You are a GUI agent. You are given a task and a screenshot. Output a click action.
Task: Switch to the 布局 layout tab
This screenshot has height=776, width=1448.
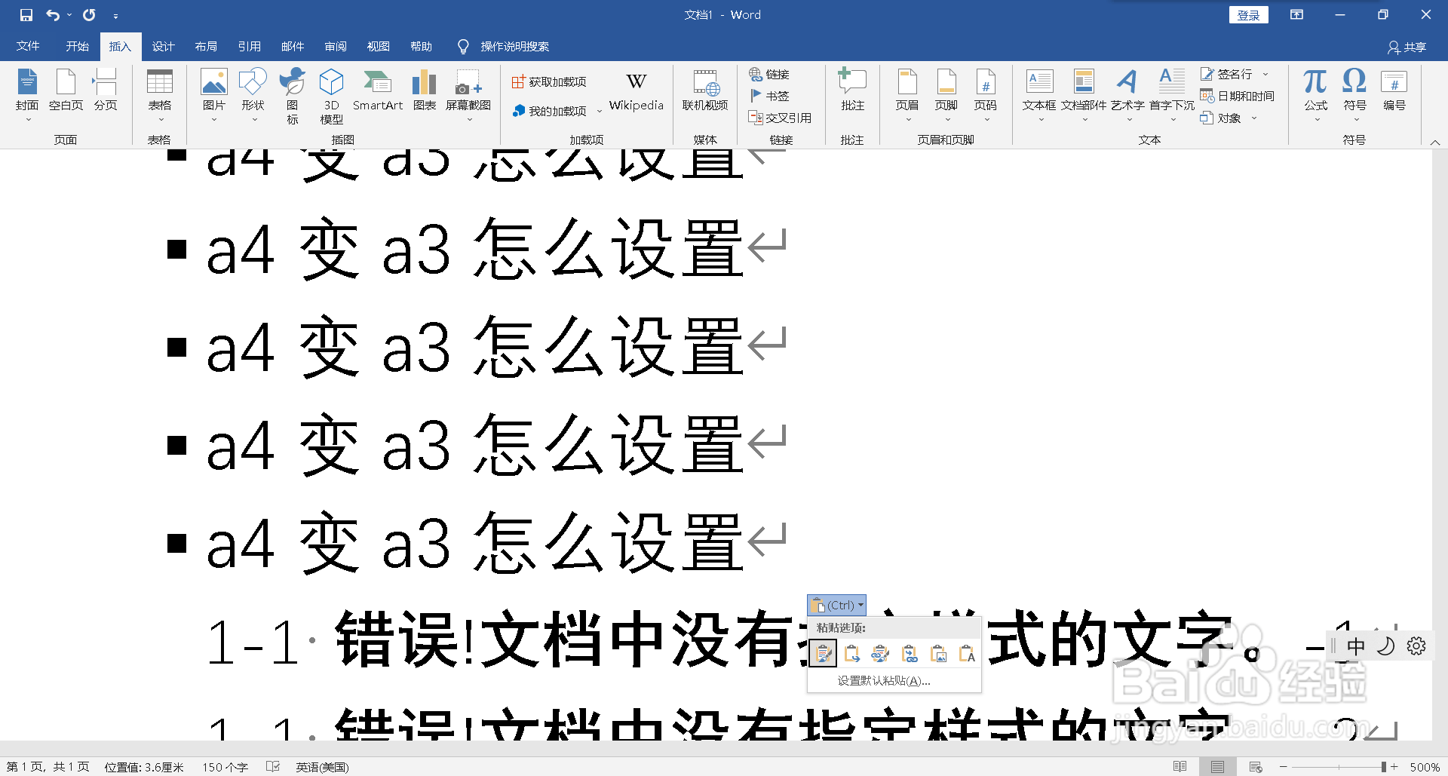click(206, 46)
